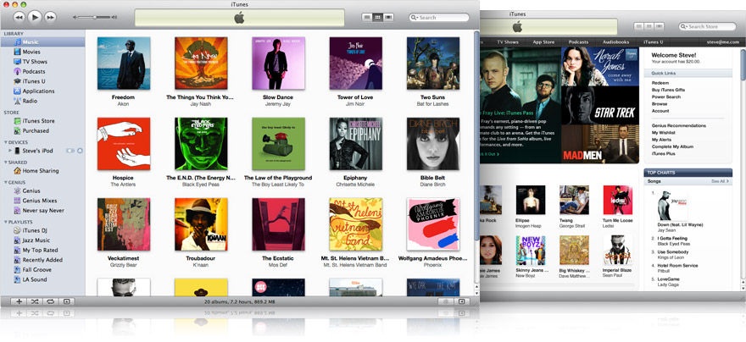Select Music in the Library sidebar
The image size is (746, 342).
pos(43,42)
